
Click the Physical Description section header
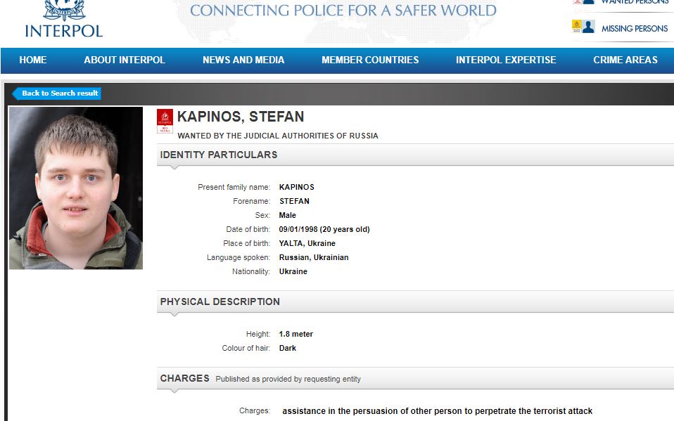coord(220,302)
